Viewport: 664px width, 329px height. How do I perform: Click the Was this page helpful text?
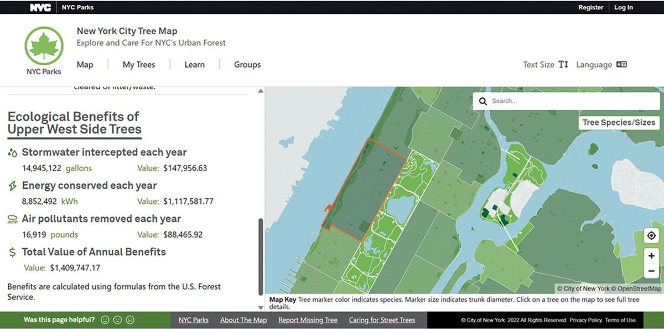coord(59,320)
